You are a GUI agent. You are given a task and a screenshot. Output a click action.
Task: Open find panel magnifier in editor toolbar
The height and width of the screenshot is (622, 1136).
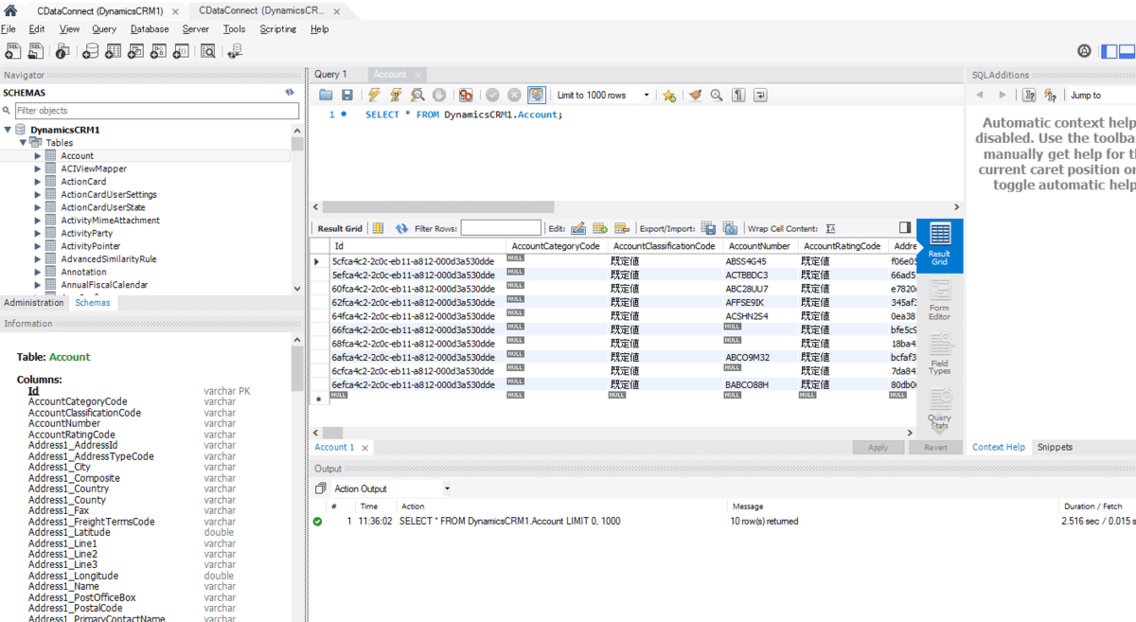[x=717, y=95]
